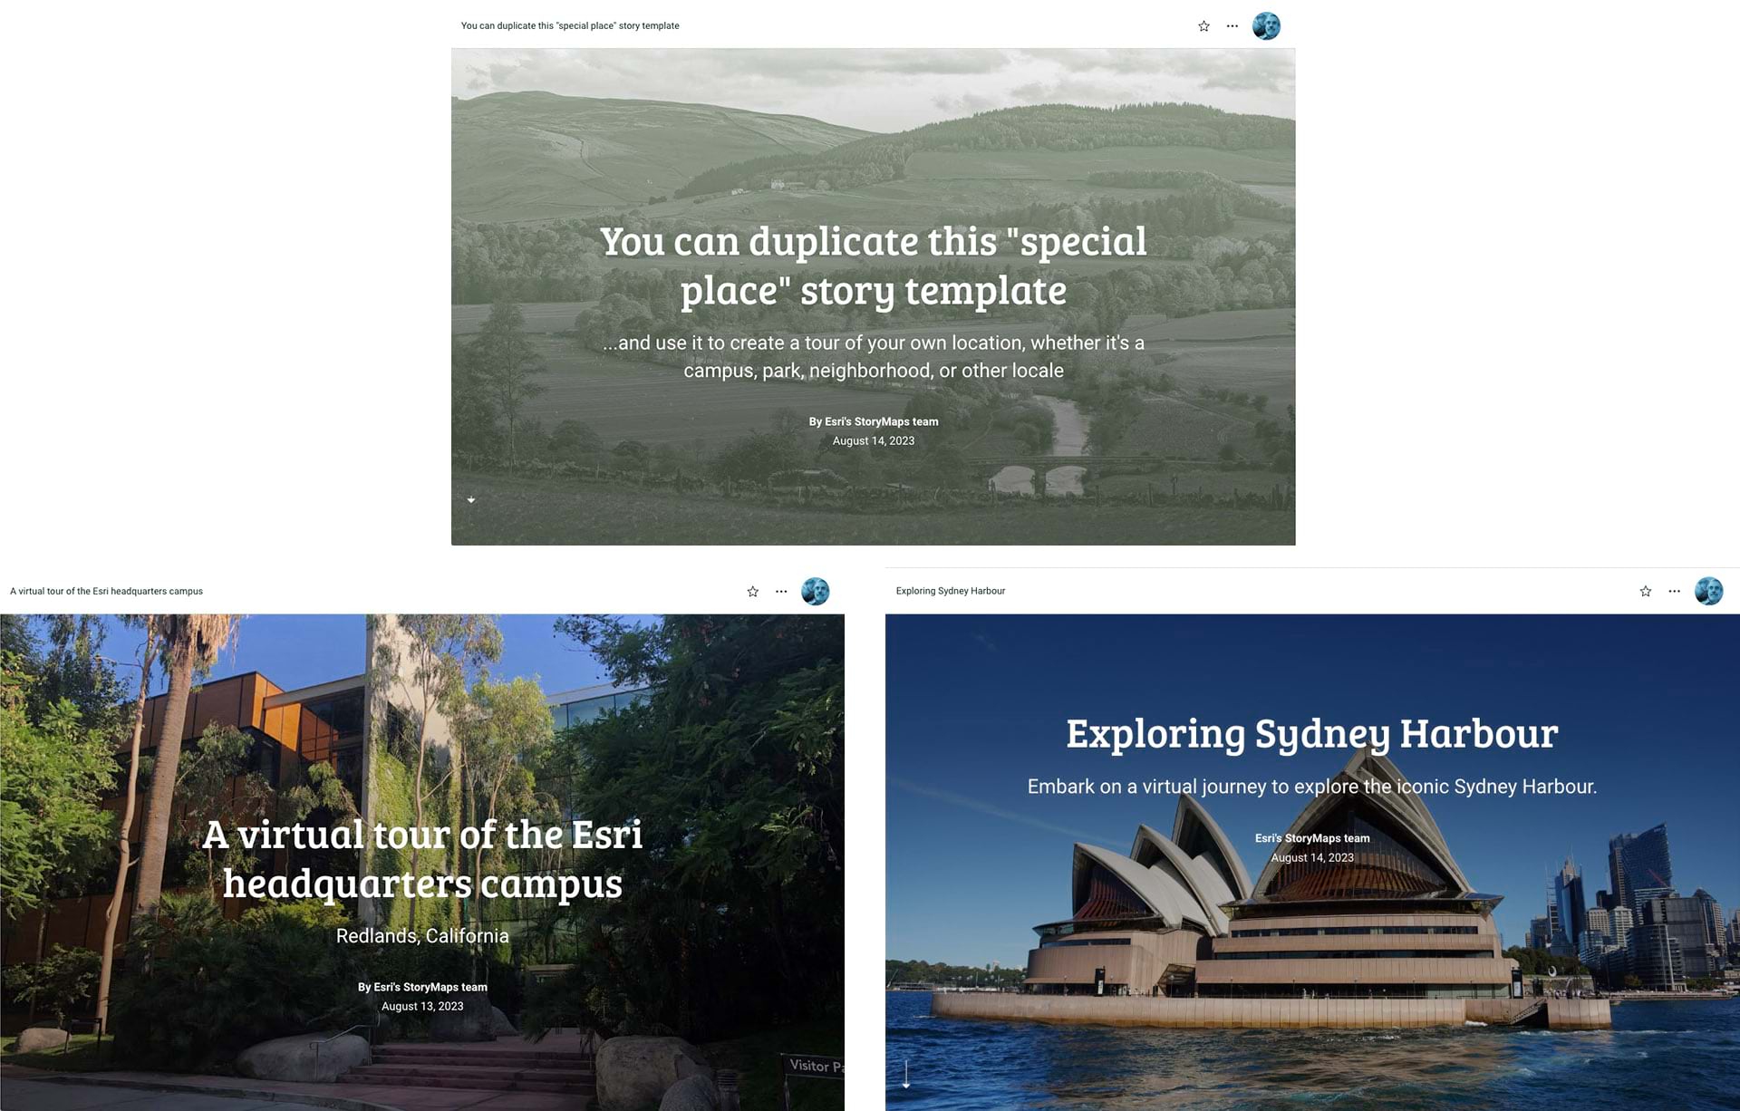Image resolution: width=1740 pixels, height=1111 pixels.
Task: Click 'Redlands, California' subtitle
Action: (x=422, y=935)
